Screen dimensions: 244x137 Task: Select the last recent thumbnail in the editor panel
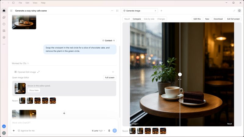163,131
